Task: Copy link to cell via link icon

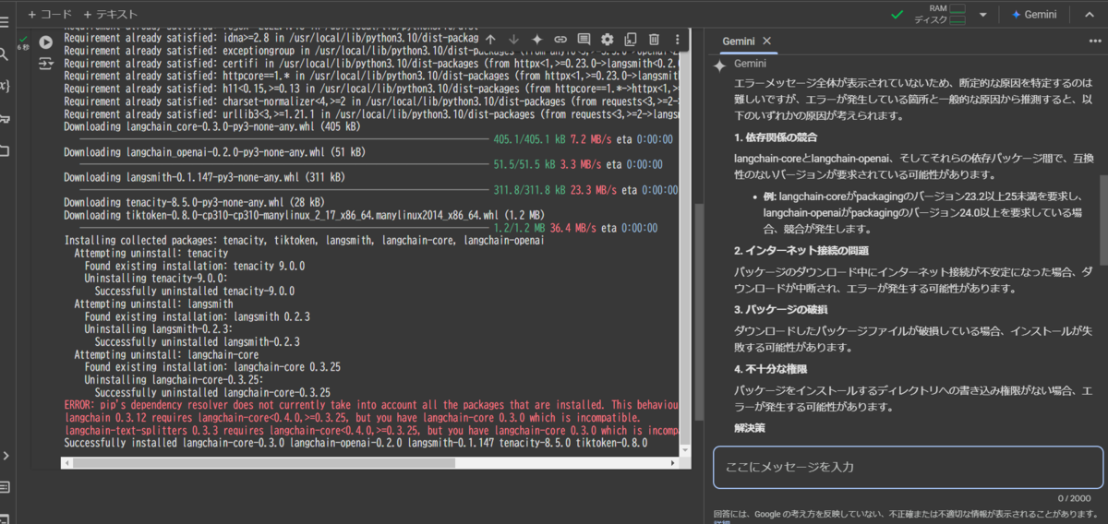Action: pos(560,40)
